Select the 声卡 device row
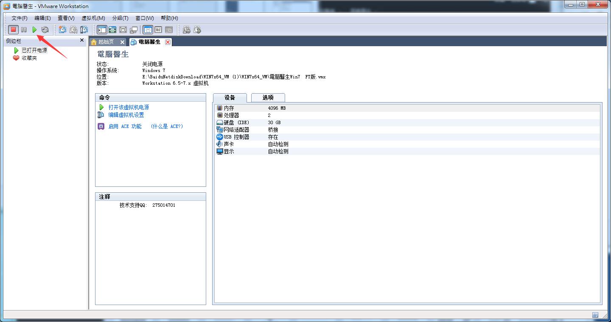The height and width of the screenshot is (322, 611). pyautogui.click(x=408, y=144)
